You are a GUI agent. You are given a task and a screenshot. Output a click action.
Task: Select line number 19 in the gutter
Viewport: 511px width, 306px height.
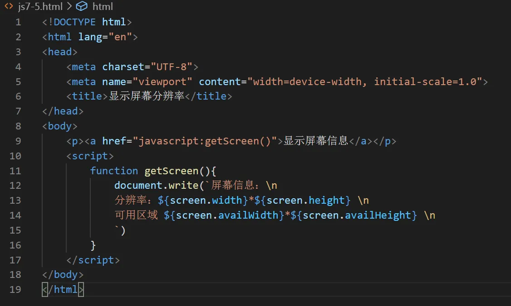pos(15,289)
